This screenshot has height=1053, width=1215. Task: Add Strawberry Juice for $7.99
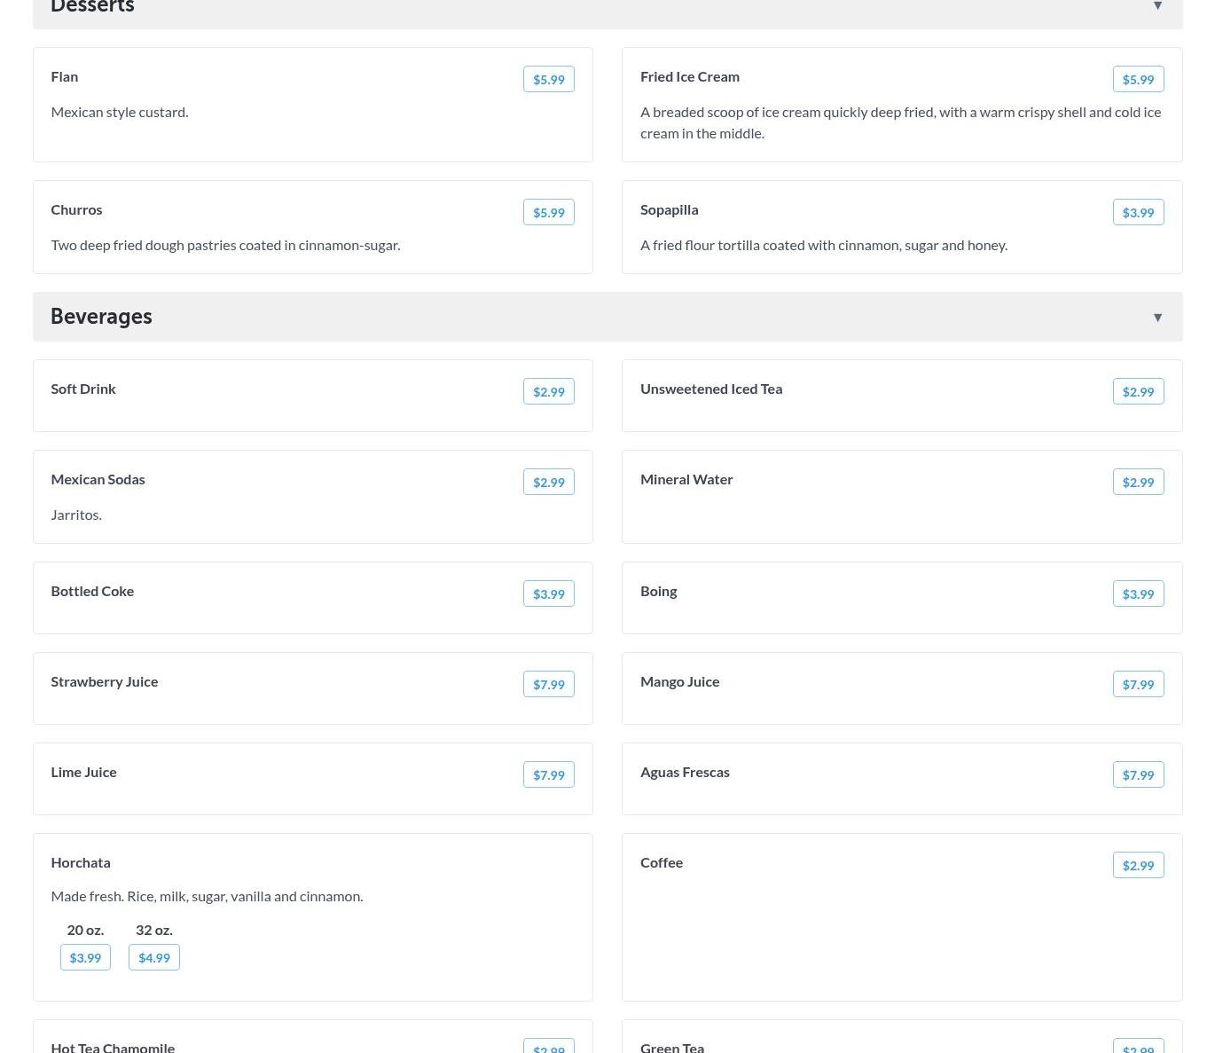point(548,684)
